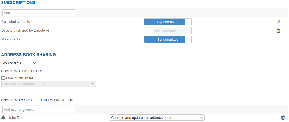Click the My contacts subscription label

click(11, 39)
